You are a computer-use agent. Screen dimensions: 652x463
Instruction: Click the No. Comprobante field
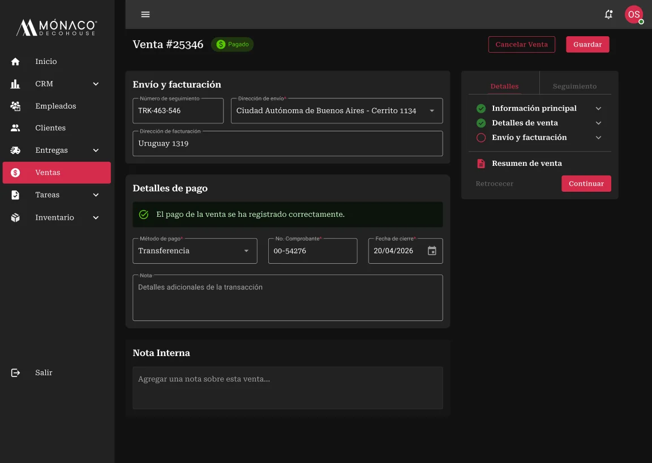312,251
